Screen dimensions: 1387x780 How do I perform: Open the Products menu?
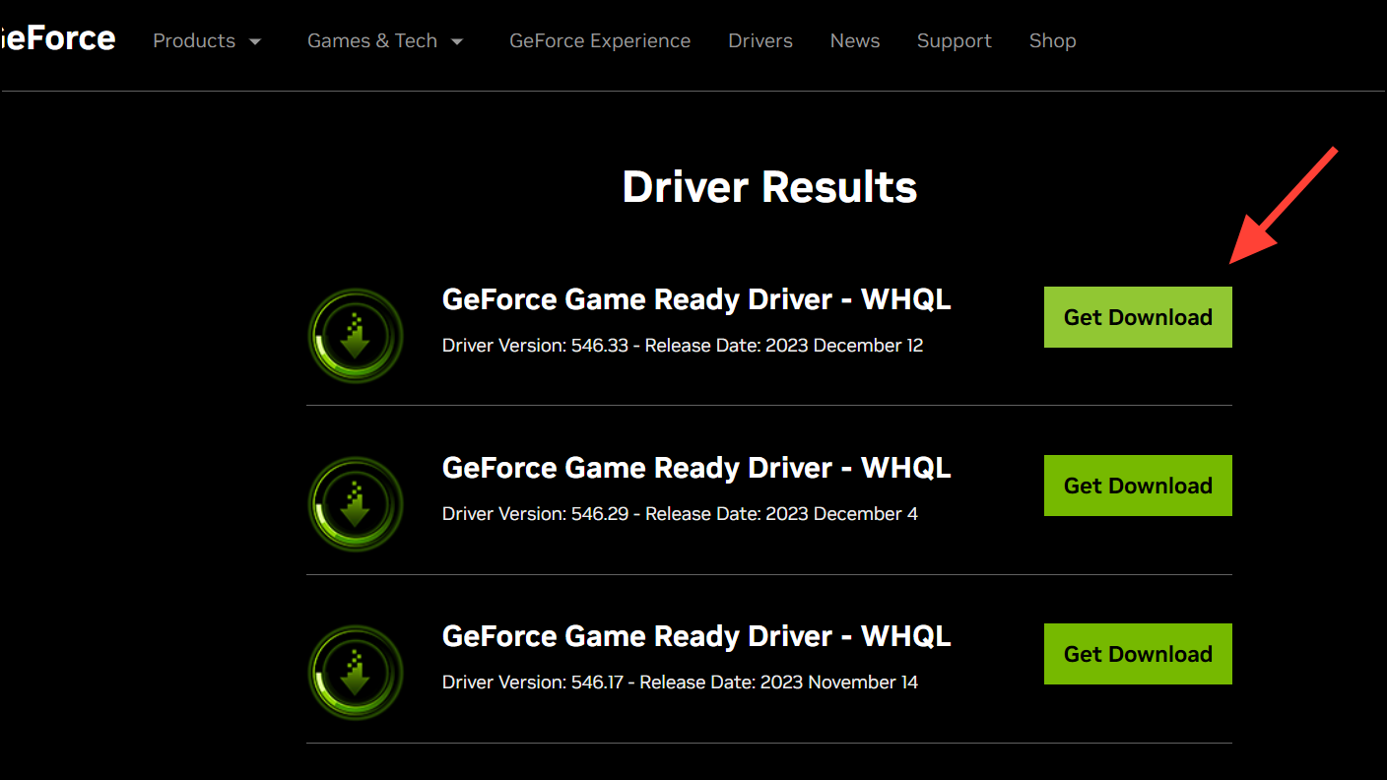point(194,40)
